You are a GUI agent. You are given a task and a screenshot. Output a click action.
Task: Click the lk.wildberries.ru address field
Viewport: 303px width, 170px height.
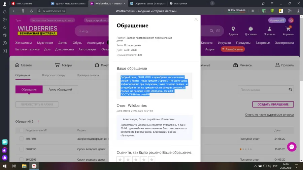[x=54, y=11]
